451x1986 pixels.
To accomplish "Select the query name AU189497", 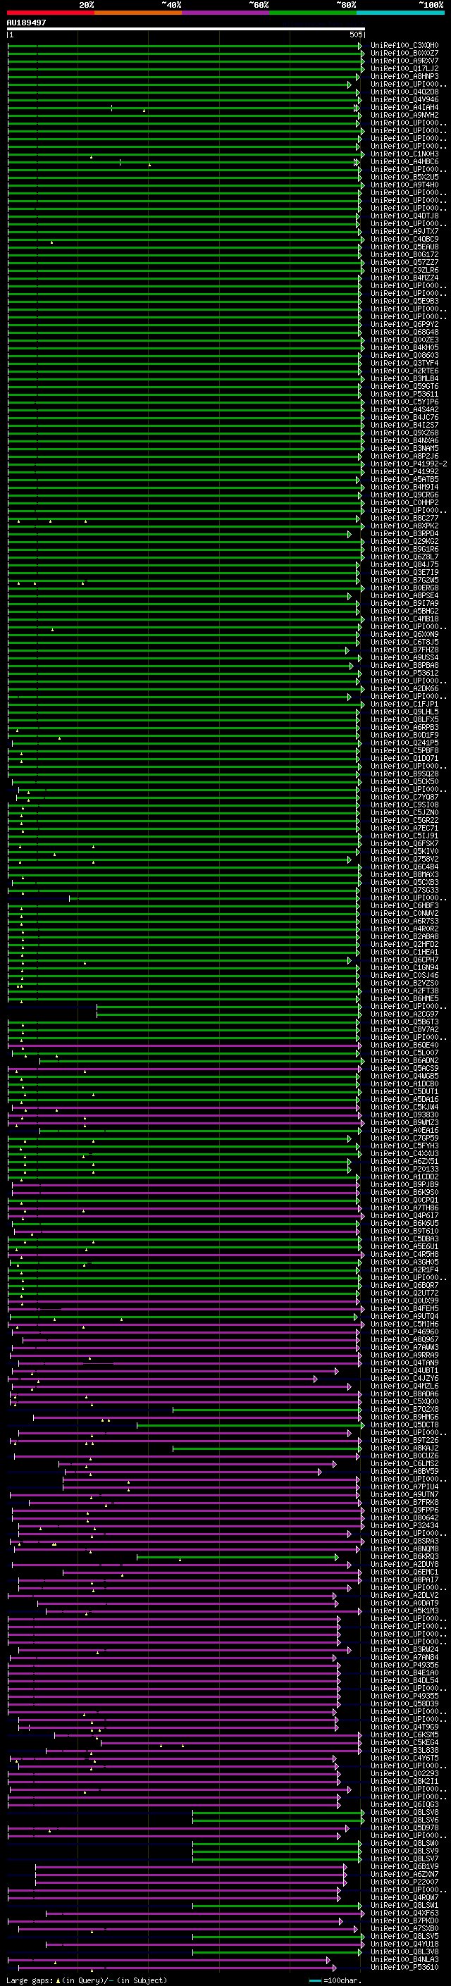I will click(26, 23).
